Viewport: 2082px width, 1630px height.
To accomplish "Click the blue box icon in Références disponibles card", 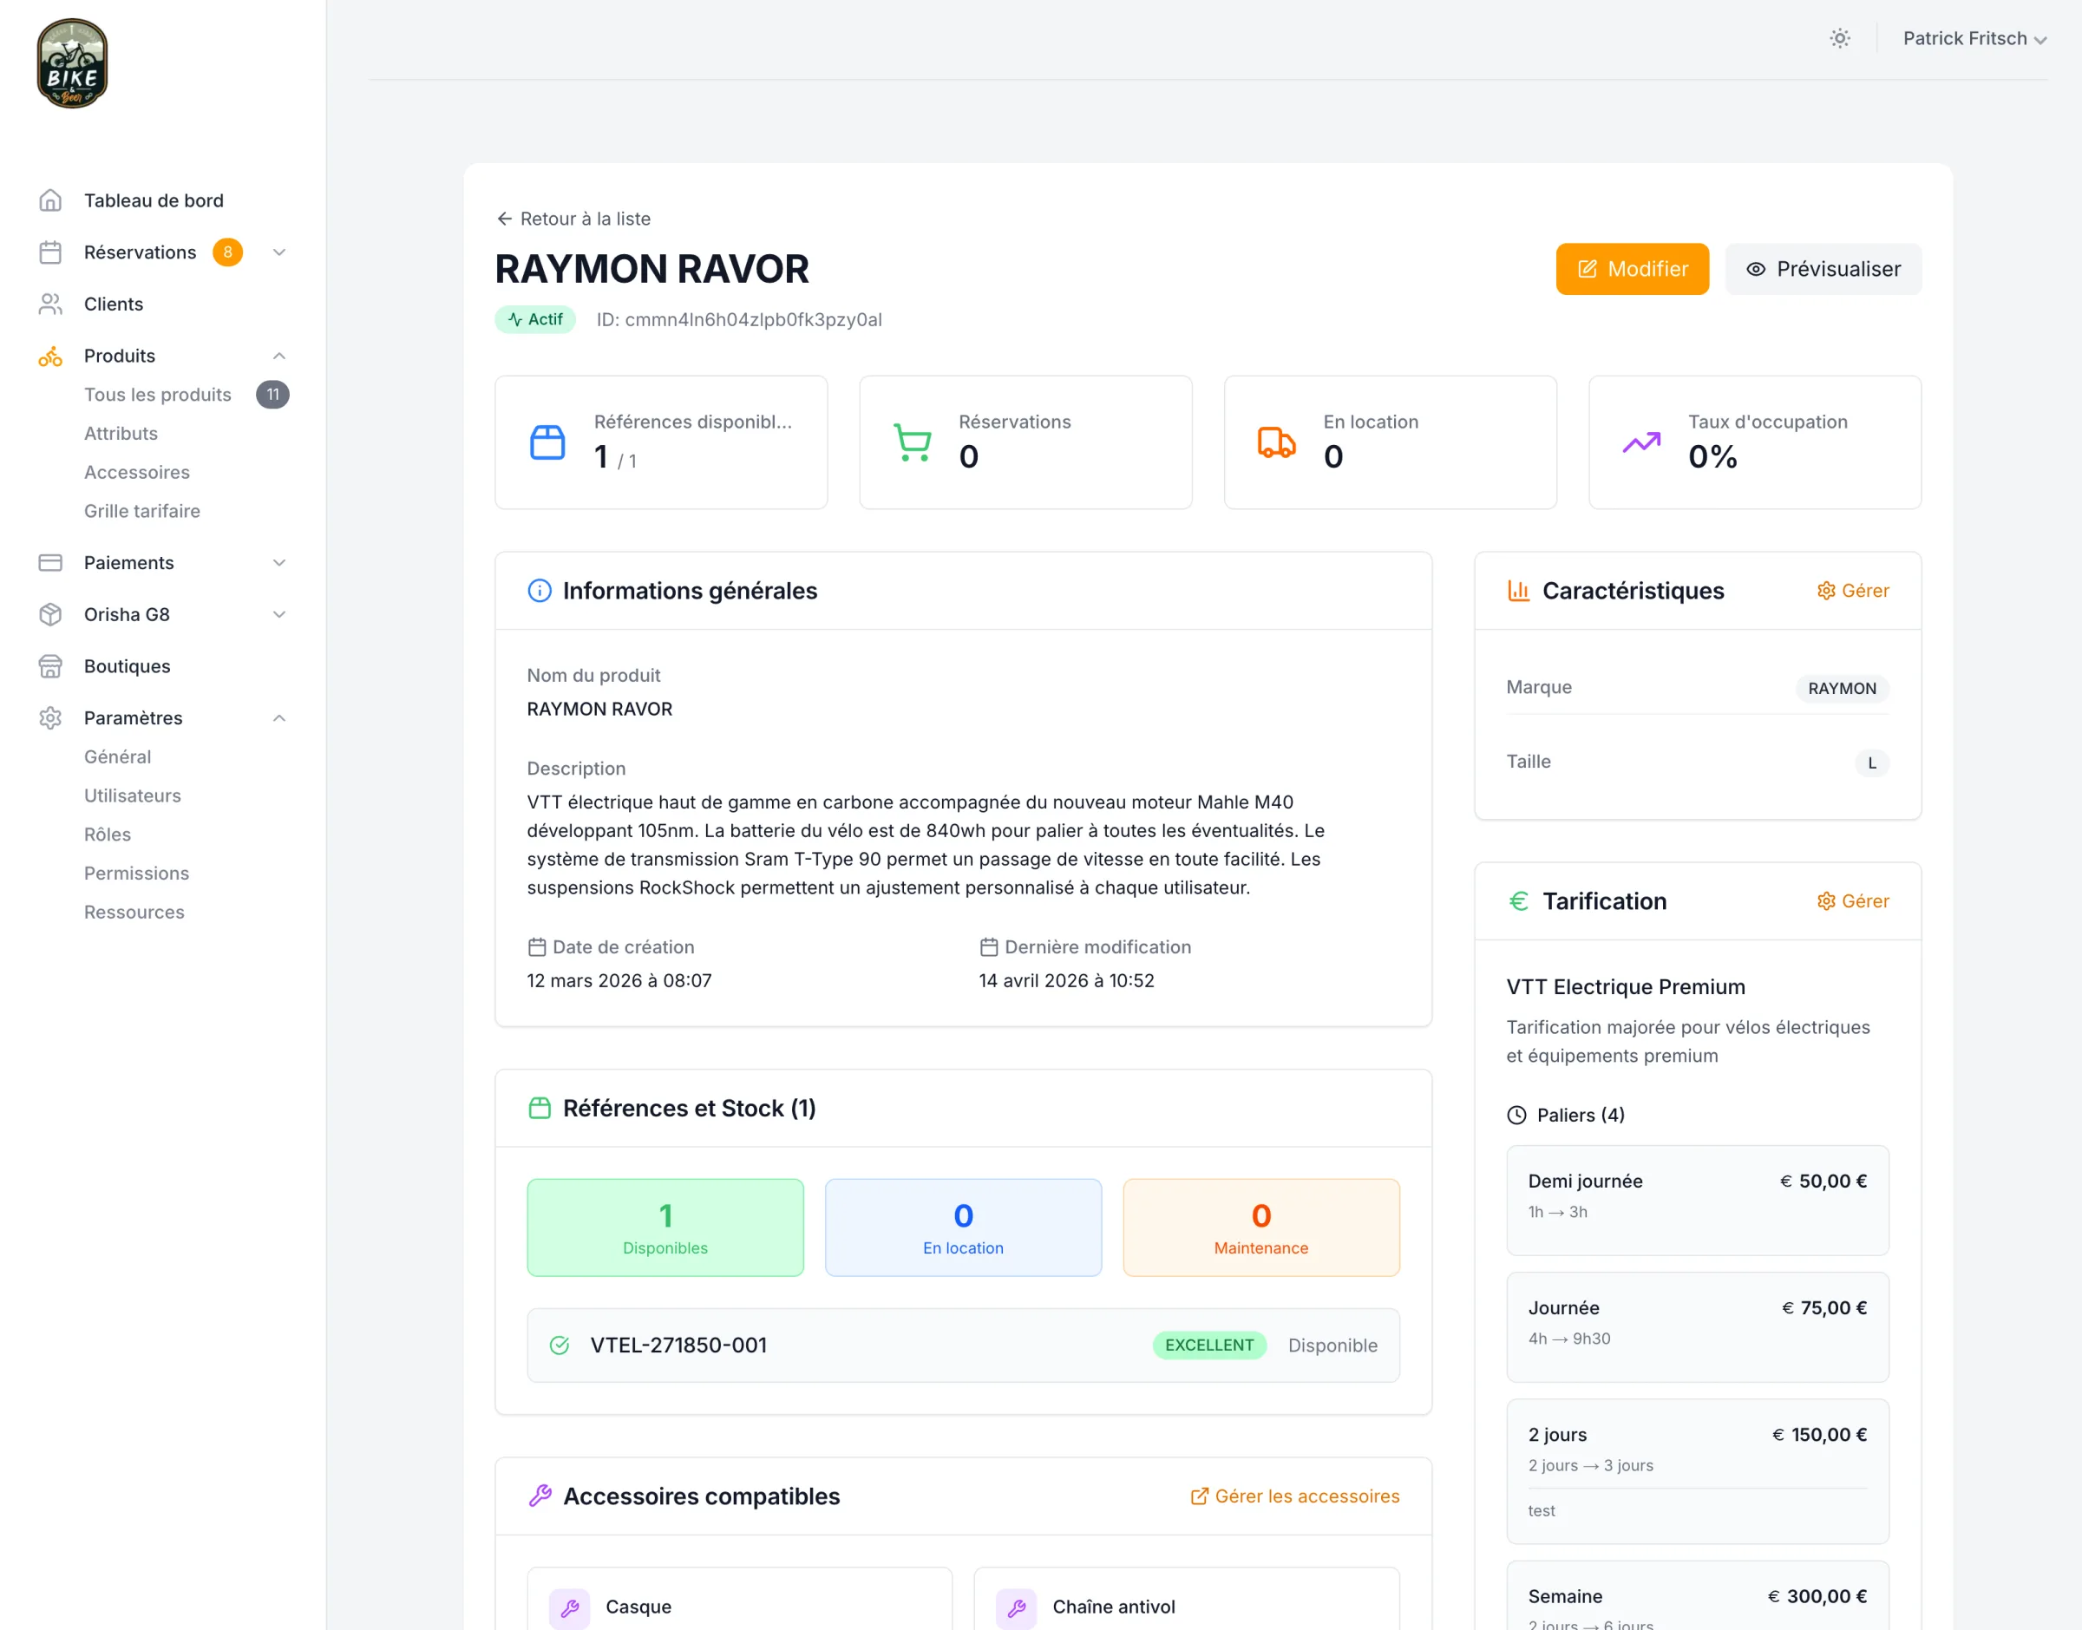I will (x=547, y=442).
